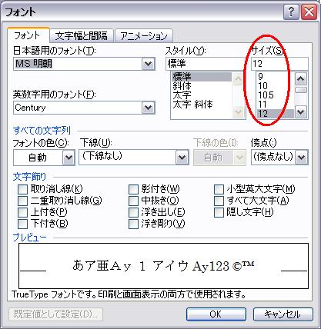Open the 日本語用のフォント dropdown
The height and width of the screenshot is (329, 321).
pyautogui.click(x=149, y=64)
